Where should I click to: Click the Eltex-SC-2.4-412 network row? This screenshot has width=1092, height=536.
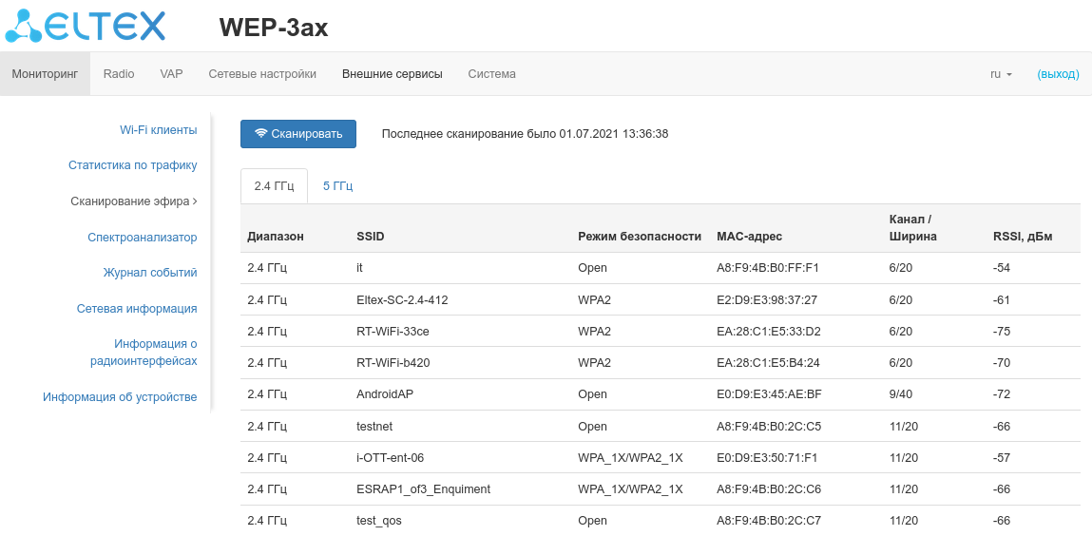click(402, 300)
